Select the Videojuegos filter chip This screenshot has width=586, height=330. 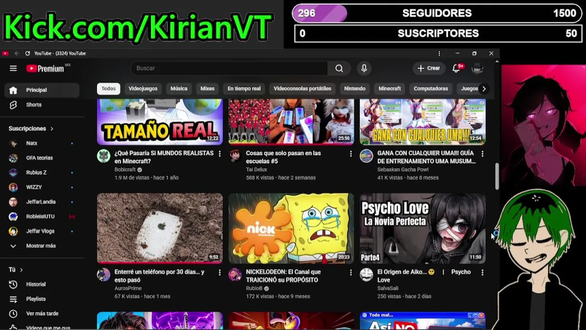click(143, 88)
